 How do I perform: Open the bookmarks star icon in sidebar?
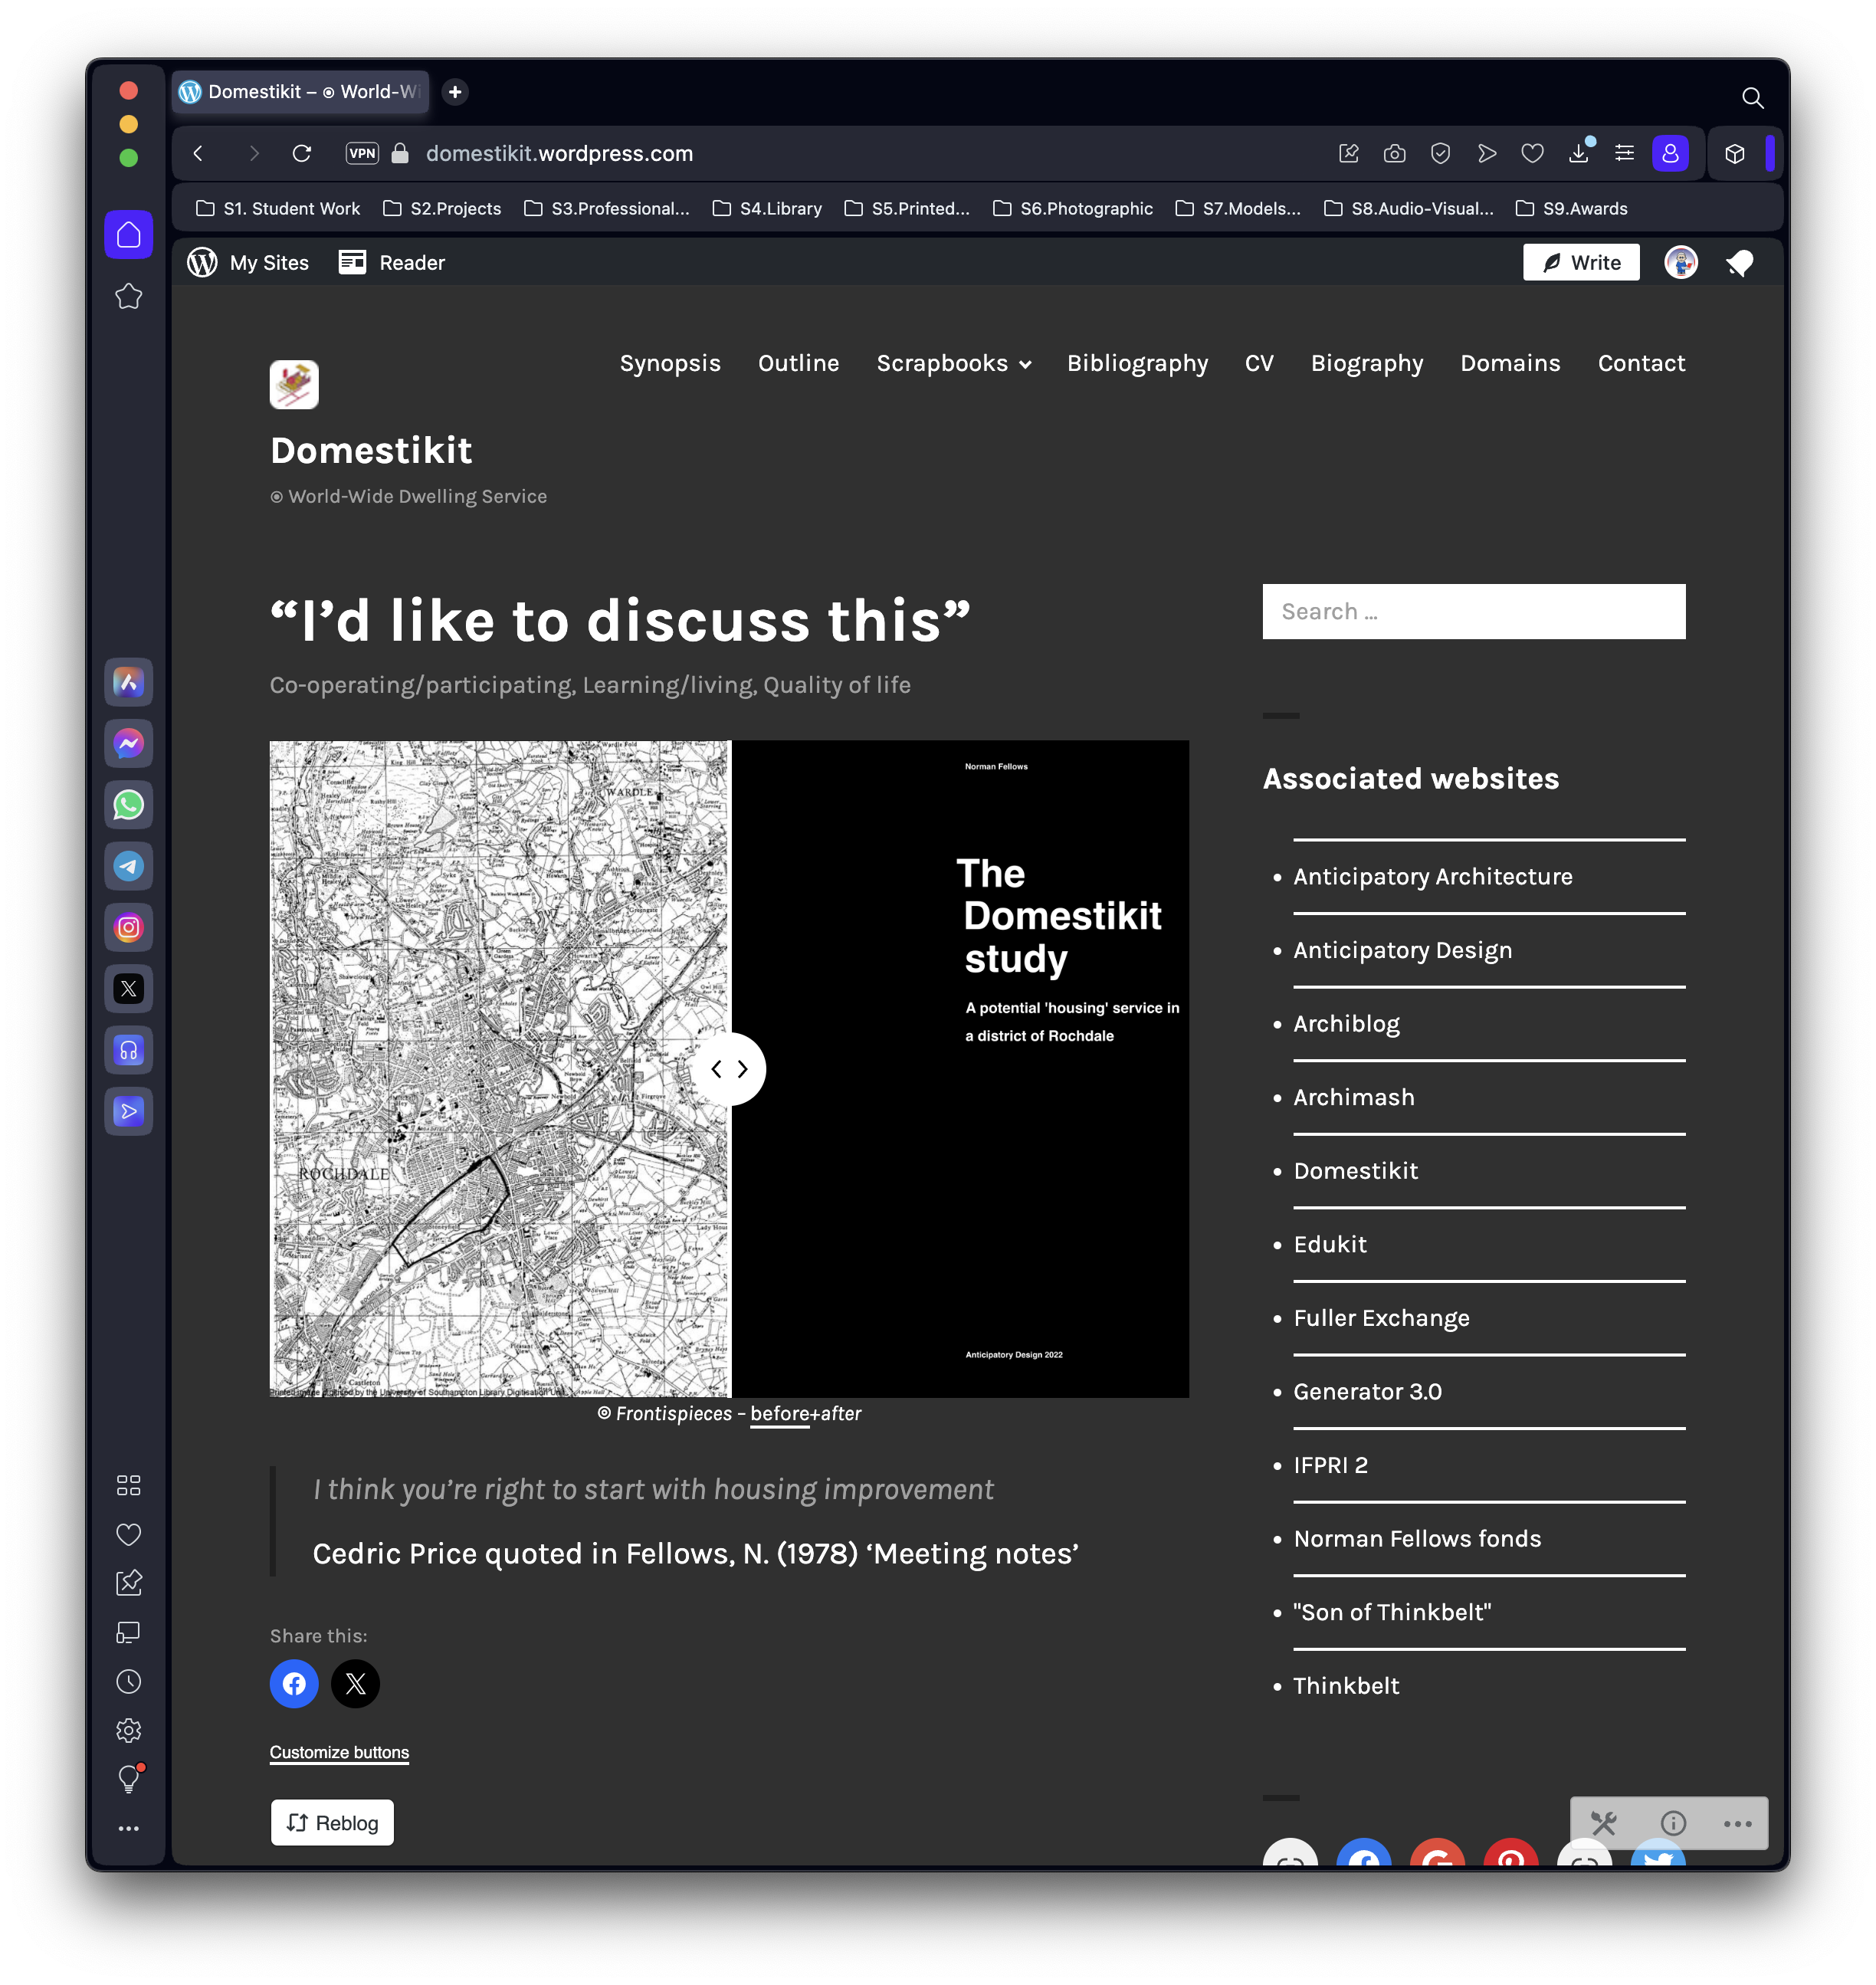click(128, 296)
